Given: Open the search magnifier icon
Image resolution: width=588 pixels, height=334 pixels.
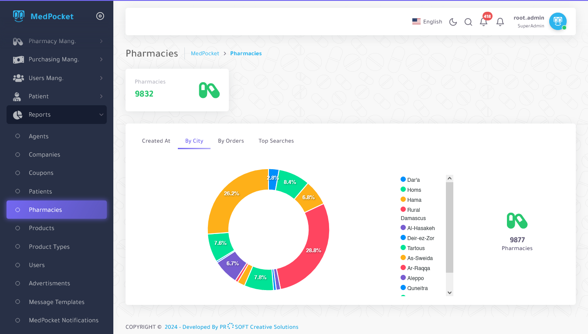Looking at the screenshot, I should click(x=468, y=22).
